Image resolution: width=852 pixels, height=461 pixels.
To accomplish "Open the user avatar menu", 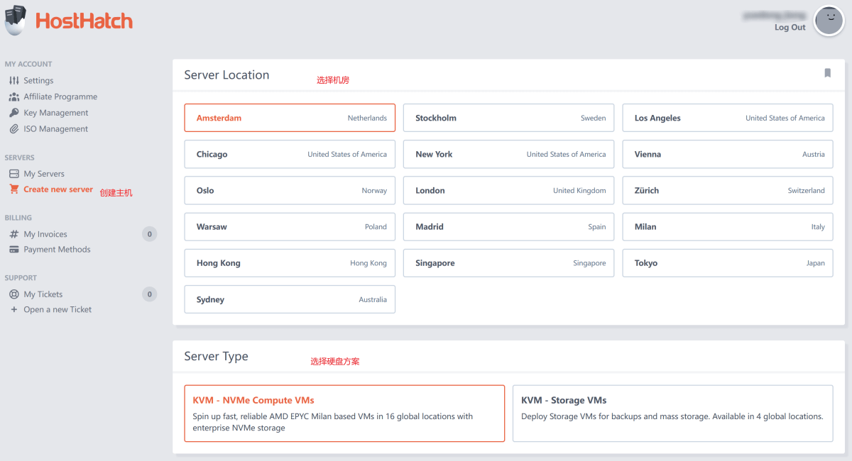I will (x=829, y=20).
